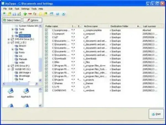Select the redist folder in tree

[22, 62]
